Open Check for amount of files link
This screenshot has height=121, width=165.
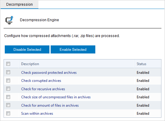(x=50, y=105)
